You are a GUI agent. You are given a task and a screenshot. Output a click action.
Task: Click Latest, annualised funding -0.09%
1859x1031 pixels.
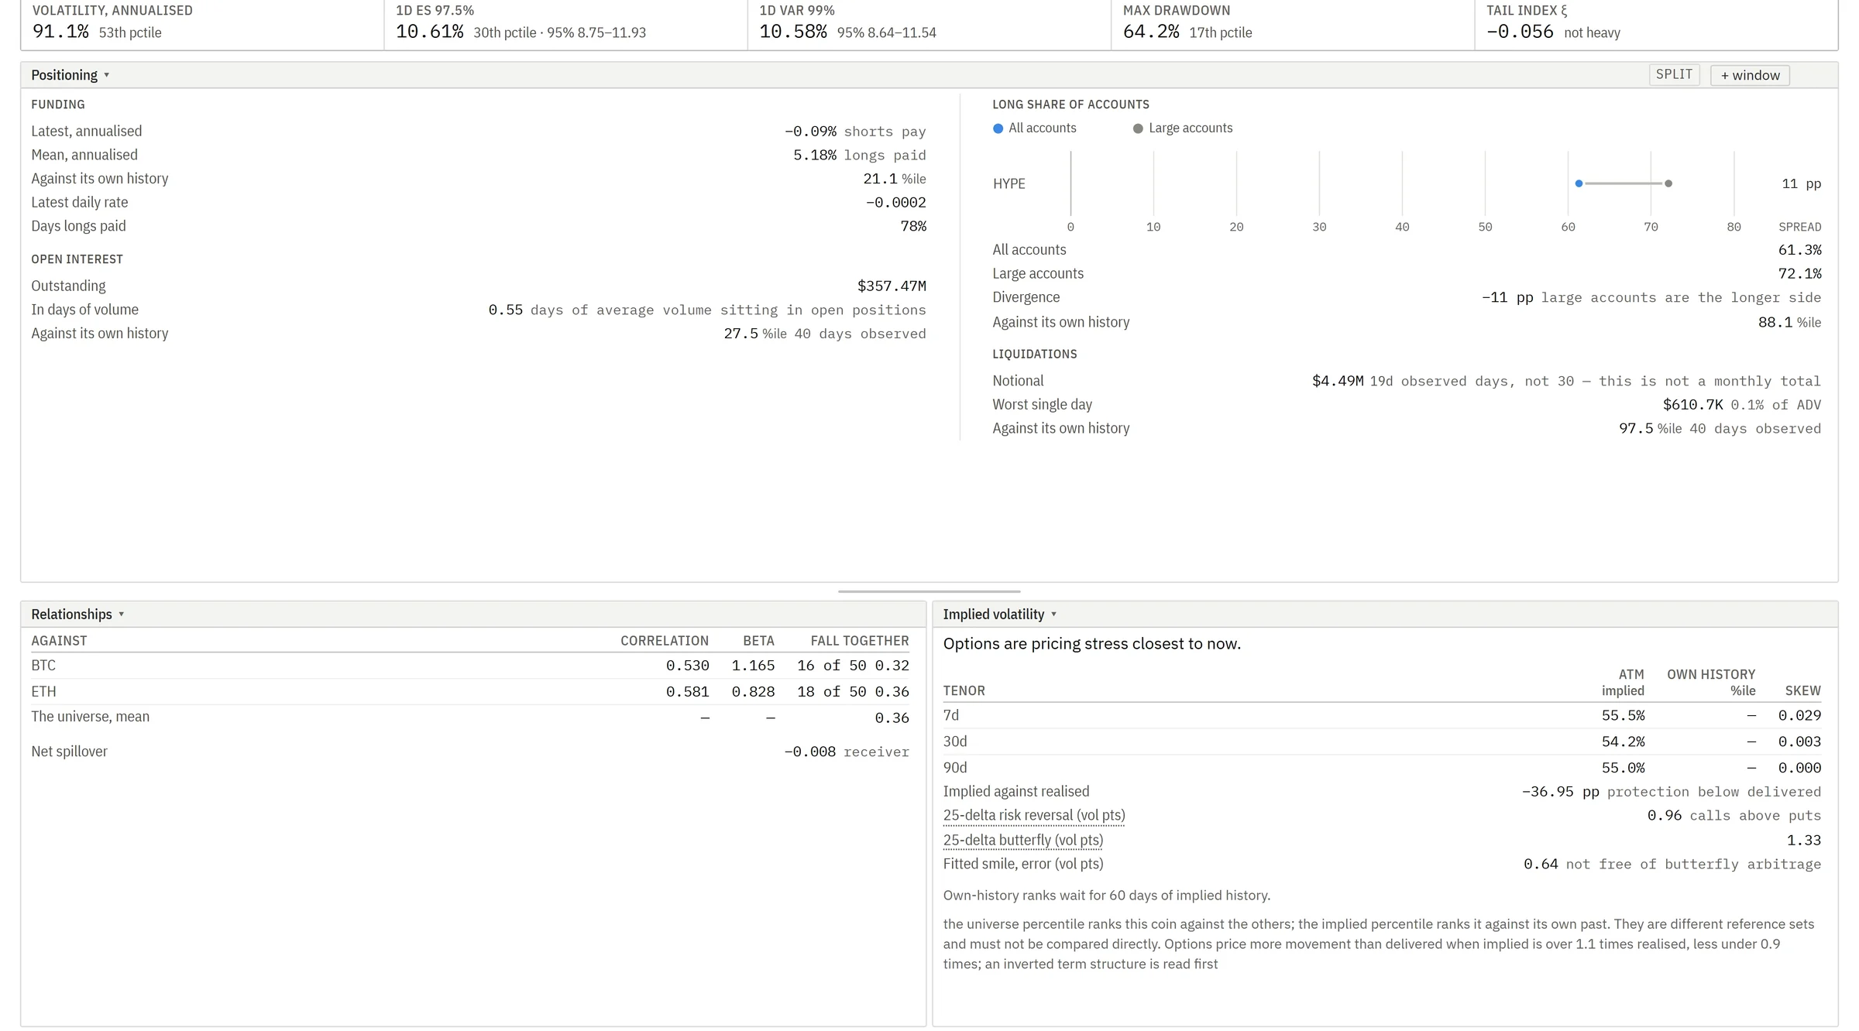click(x=810, y=132)
